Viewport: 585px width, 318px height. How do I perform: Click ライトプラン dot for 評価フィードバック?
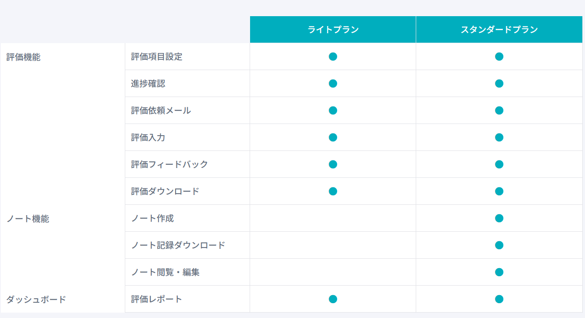[333, 164]
